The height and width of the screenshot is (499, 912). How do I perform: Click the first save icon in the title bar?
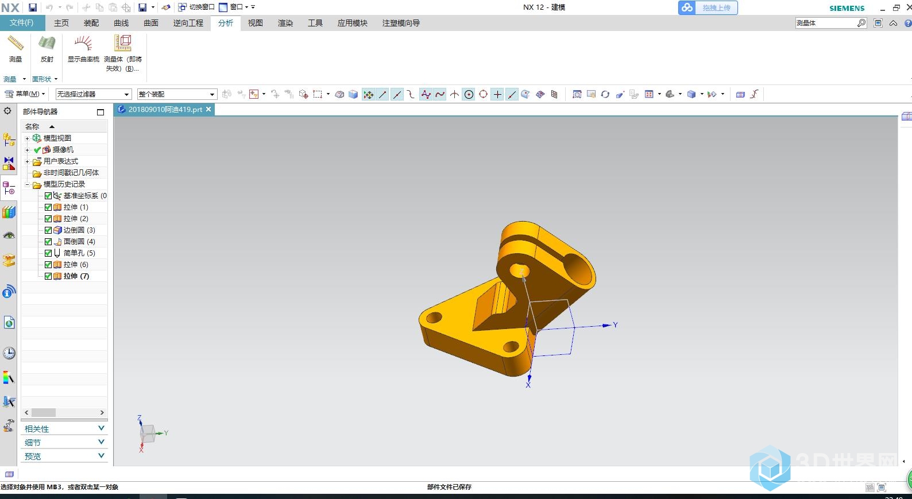click(x=33, y=7)
